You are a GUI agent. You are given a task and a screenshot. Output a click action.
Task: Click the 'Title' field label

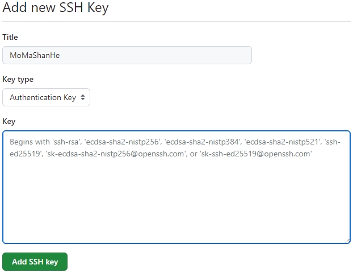coord(10,37)
